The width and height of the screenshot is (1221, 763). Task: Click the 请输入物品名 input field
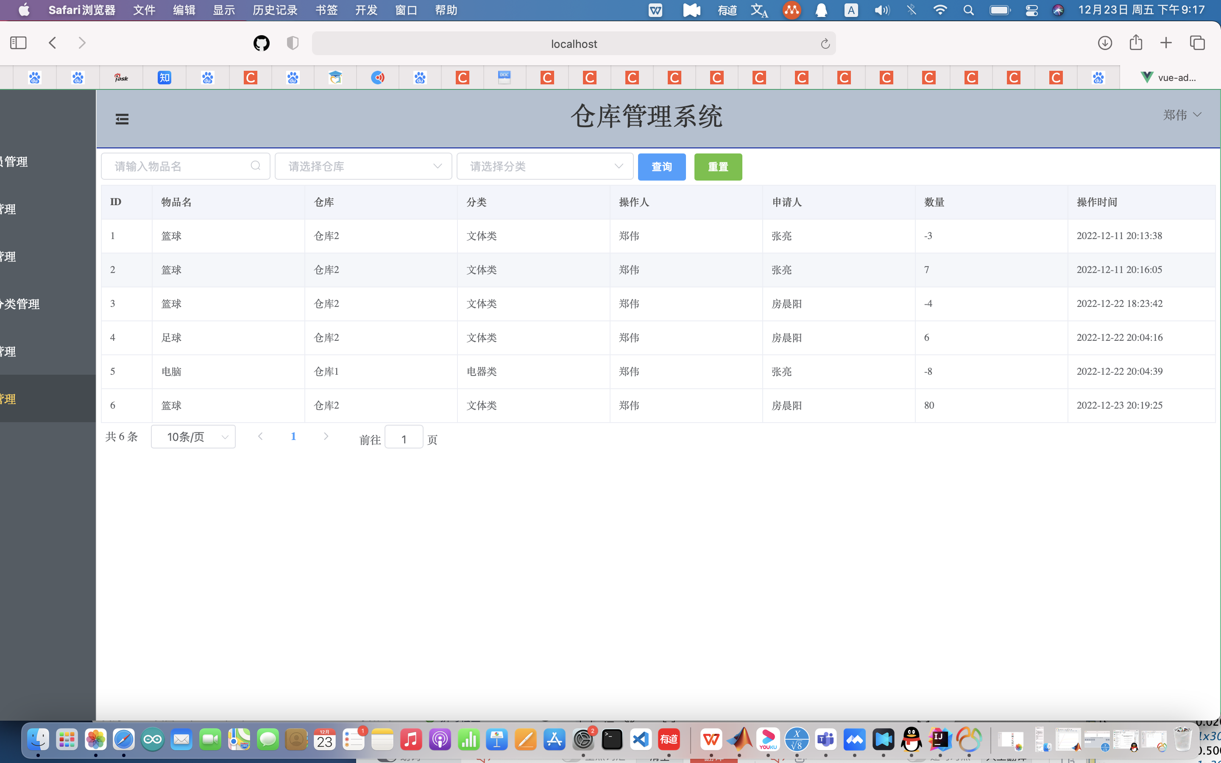click(179, 167)
